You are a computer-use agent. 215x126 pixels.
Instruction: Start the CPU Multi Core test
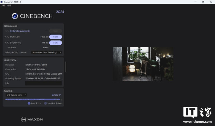pos(55,37)
